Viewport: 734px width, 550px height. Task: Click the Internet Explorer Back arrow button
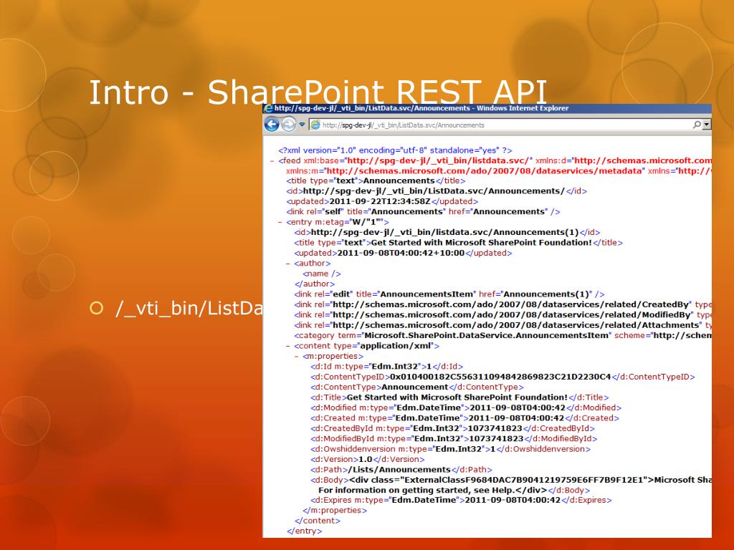click(272, 125)
